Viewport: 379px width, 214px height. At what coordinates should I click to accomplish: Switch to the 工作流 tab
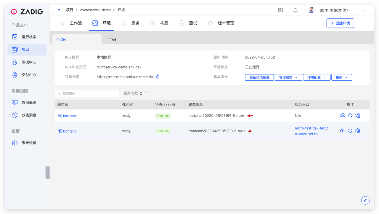coord(71,23)
